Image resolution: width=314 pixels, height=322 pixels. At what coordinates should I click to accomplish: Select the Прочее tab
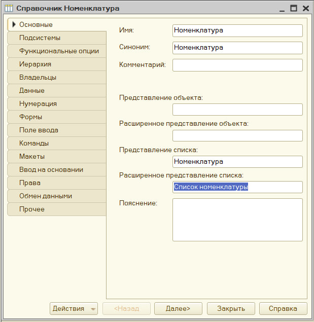point(57,209)
